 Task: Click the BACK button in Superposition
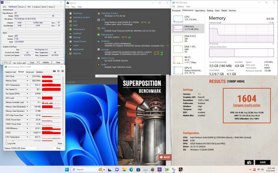point(165,157)
